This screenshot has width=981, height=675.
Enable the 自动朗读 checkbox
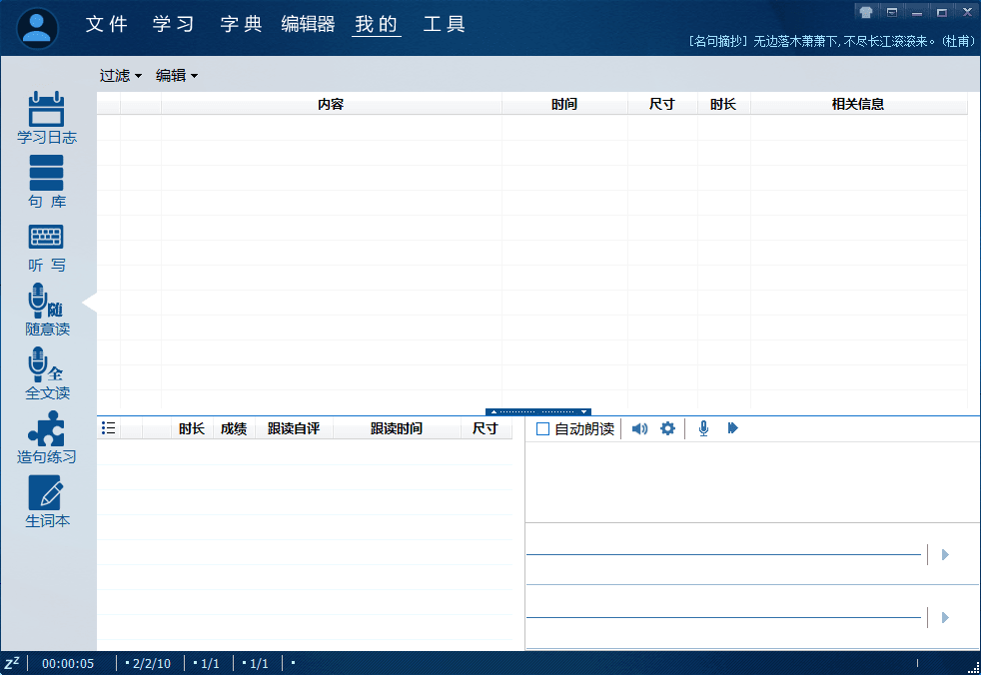pyautogui.click(x=543, y=429)
